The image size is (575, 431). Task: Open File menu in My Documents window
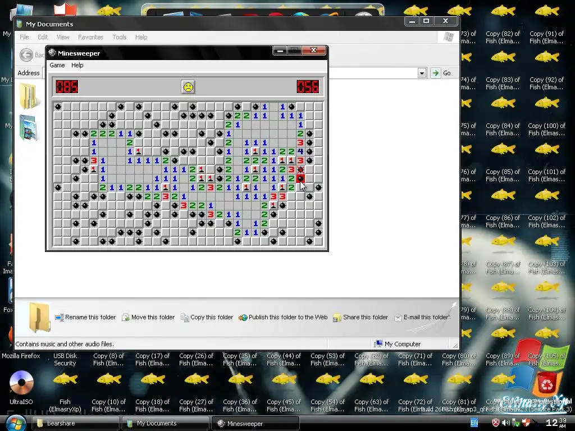(x=24, y=37)
